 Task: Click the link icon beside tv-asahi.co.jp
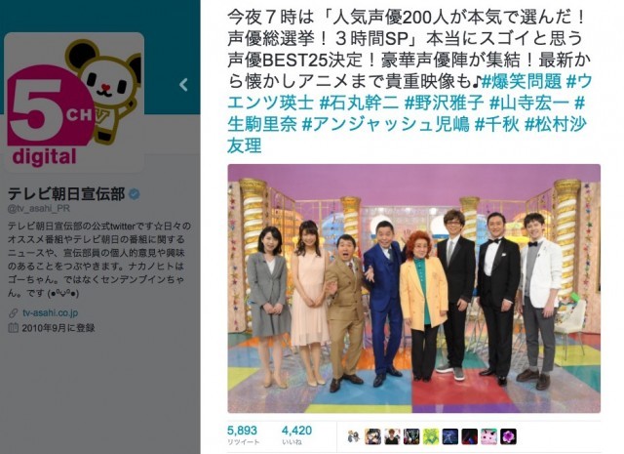click(13, 313)
